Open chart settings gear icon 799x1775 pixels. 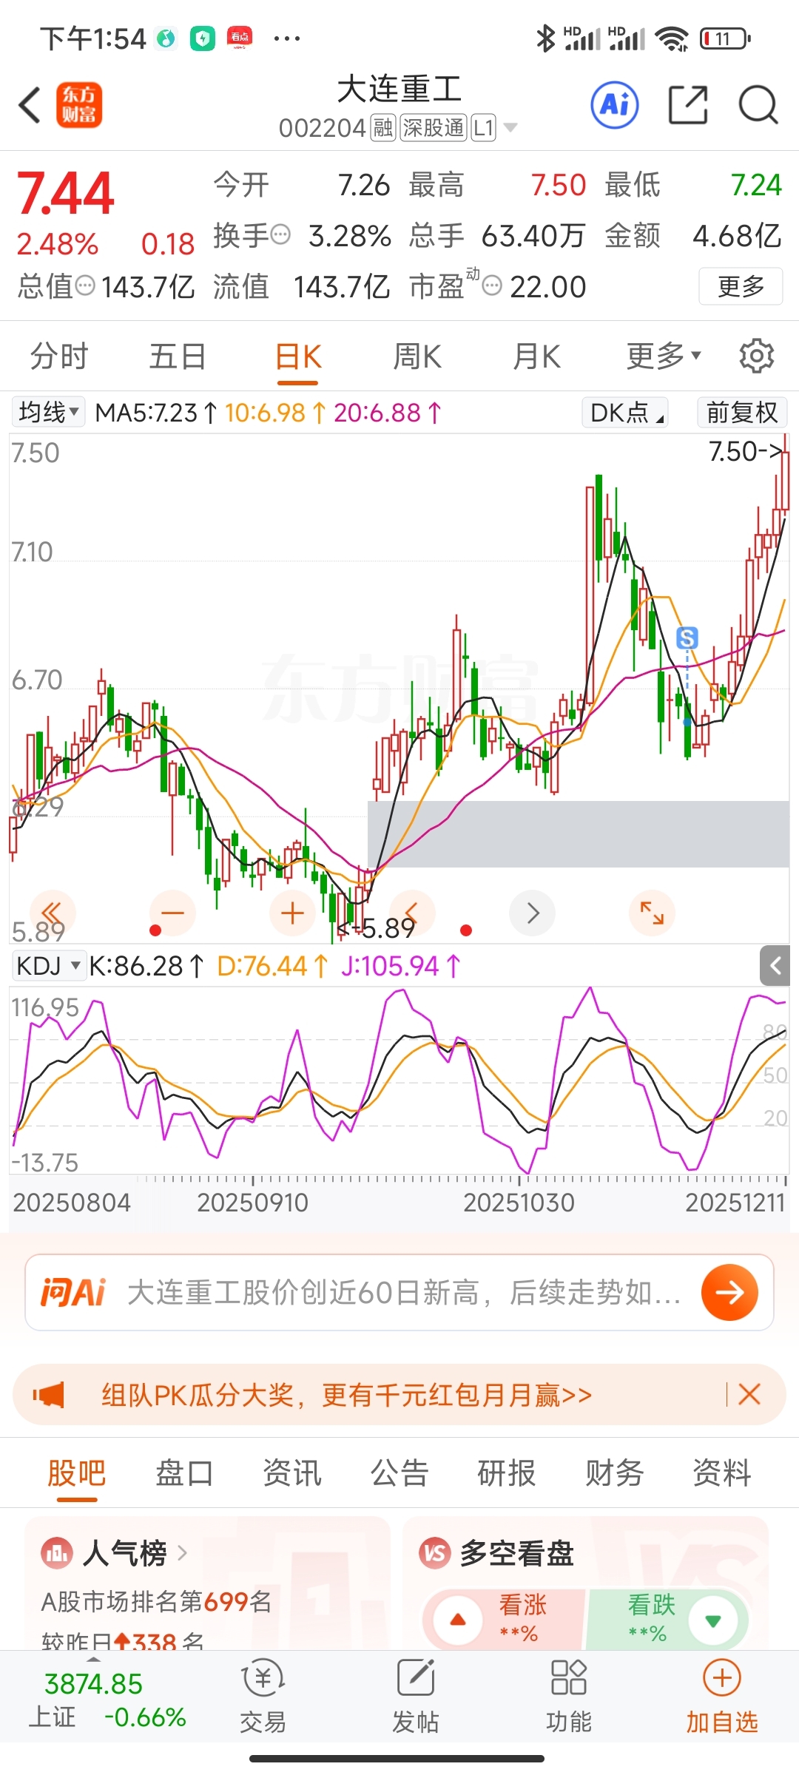756,356
